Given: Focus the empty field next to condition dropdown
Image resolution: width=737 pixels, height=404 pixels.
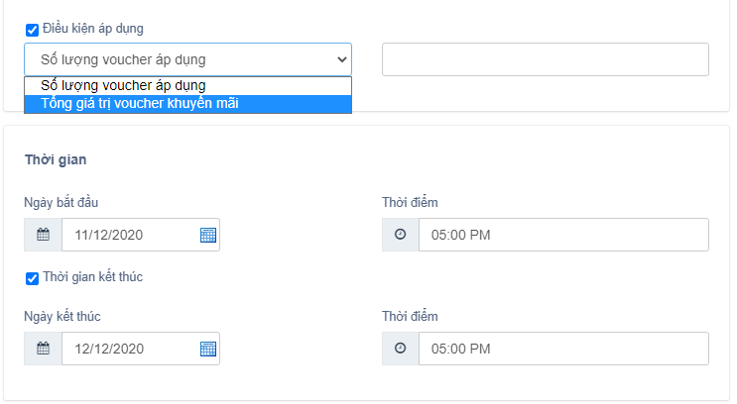Looking at the screenshot, I should pos(545,59).
